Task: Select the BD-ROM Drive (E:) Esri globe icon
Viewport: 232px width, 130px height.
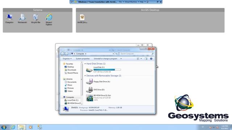Action: point(90,98)
